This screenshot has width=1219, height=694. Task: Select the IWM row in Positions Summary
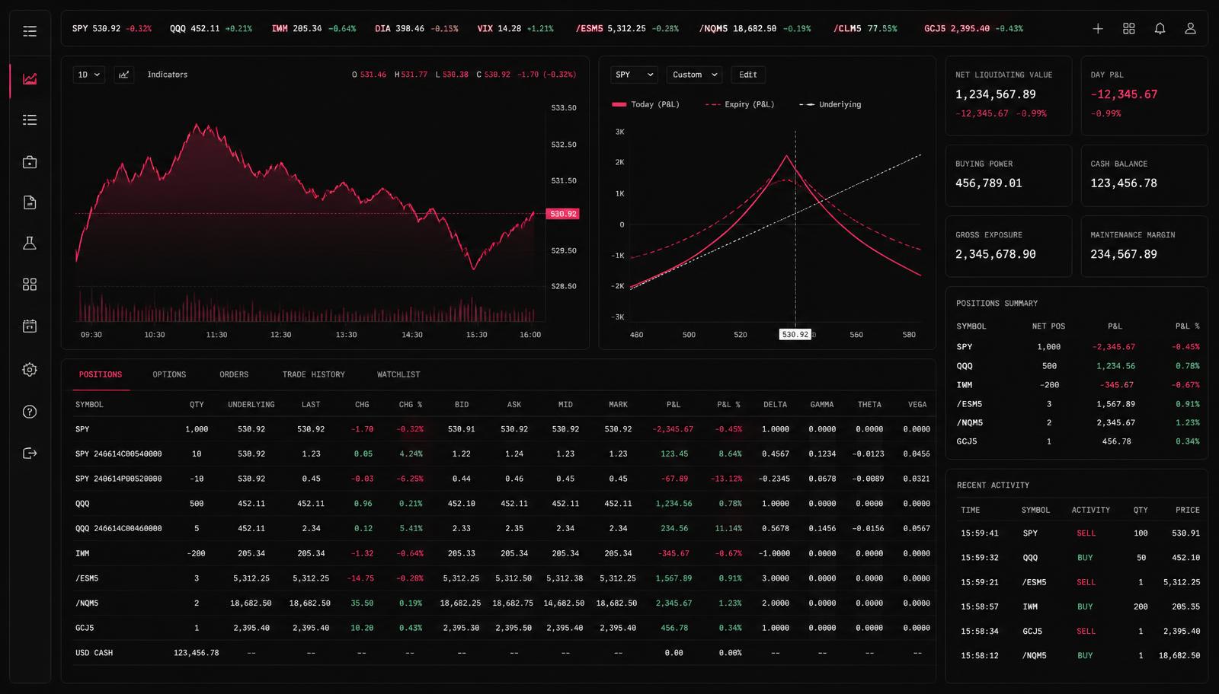pyautogui.click(x=1077, y=385)
